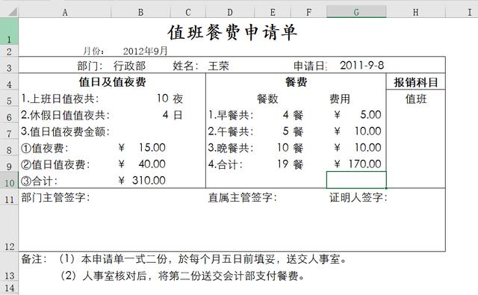Select column G header

coord(356,12)
